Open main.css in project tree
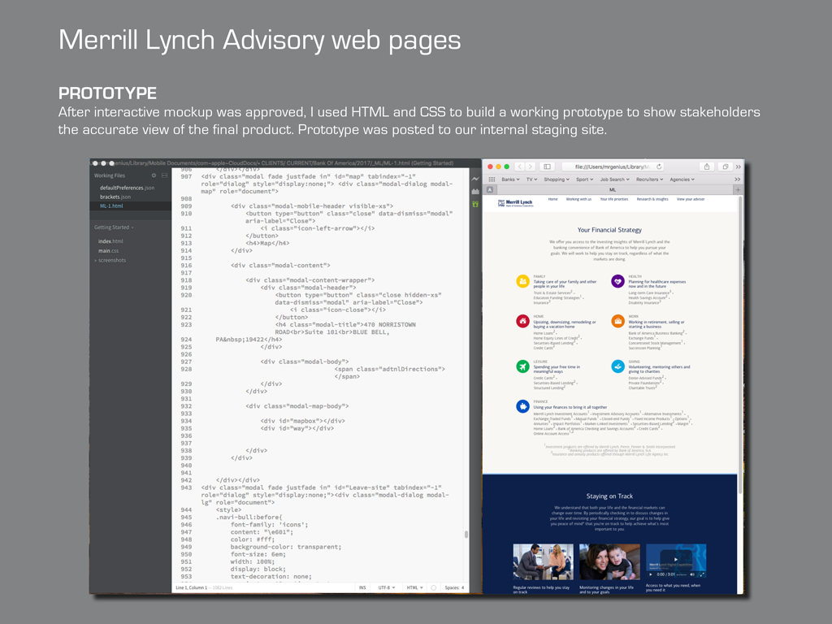Image resolution: width=832 pixels, height=624 pixels. (108, 250)
